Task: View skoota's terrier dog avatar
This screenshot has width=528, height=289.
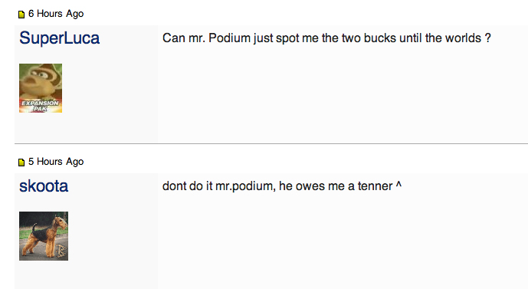Action: (44, 236)
